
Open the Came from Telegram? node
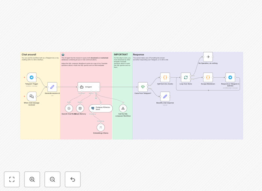143,87
